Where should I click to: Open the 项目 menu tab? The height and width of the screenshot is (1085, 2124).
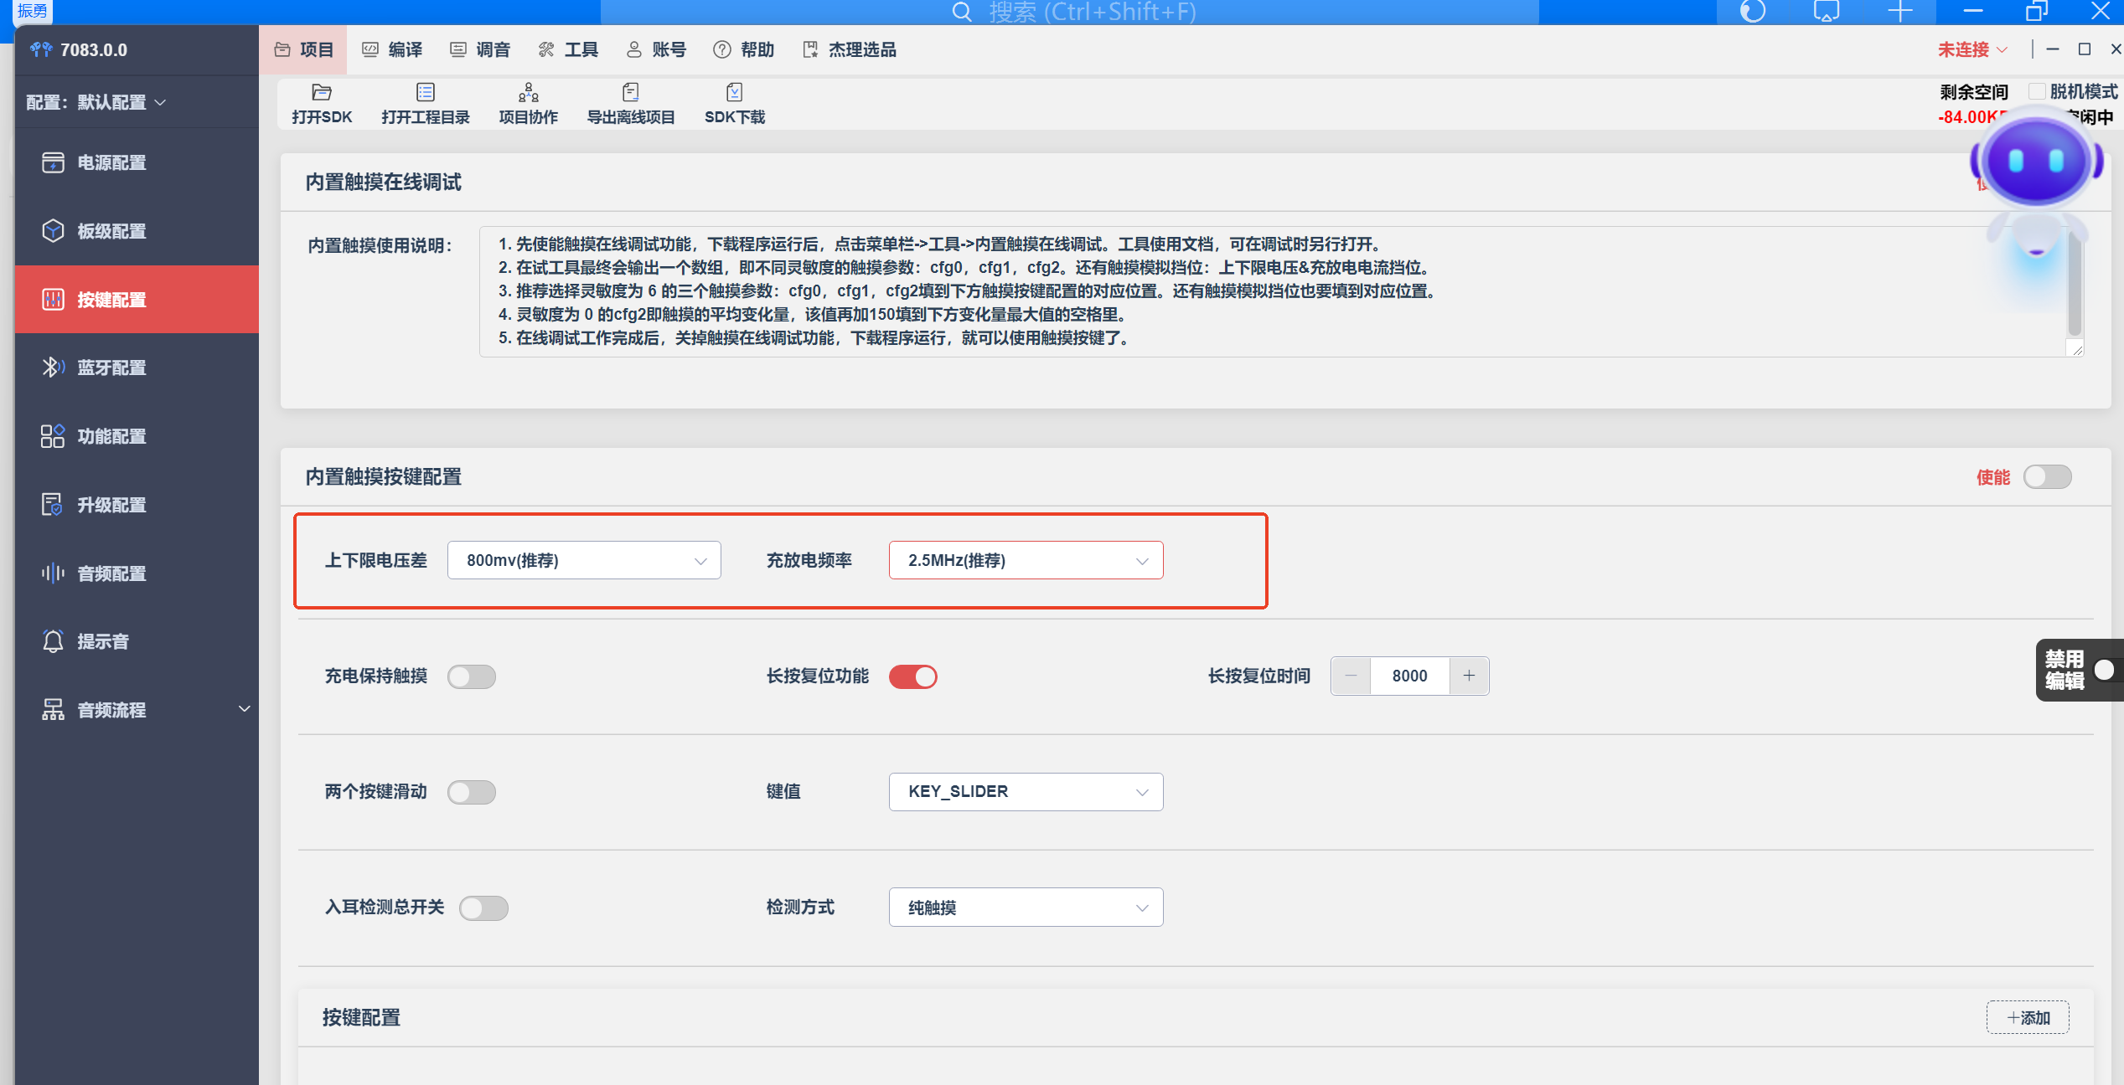304,49
